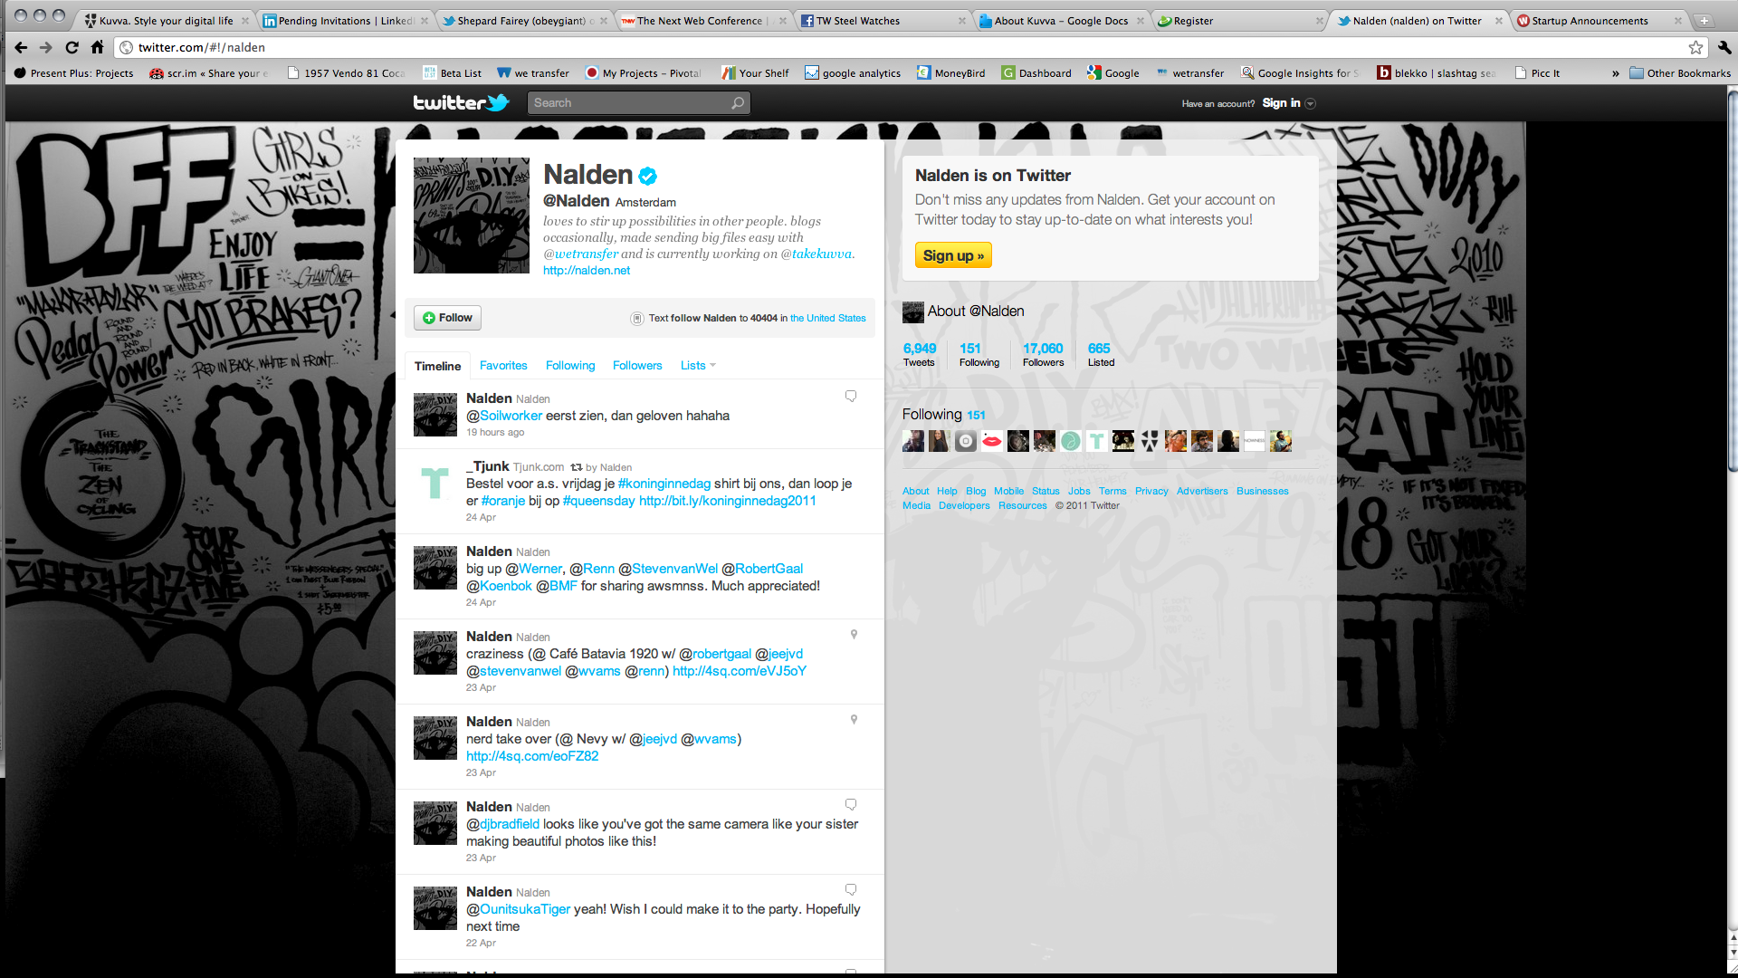The height and width of the screenshot is (978, 1738).
Task: Open the MoneyBird bookmark
Action: pyautogui.click(x=950, y=73)
